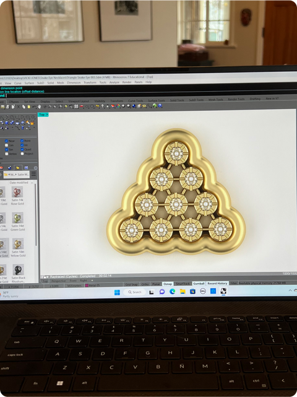Click the Filter button in status bar
297x397 pixels.
[x=233, y=283]
